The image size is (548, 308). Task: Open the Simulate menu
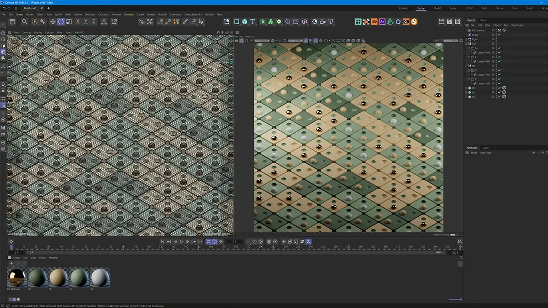tap(129, 14)
